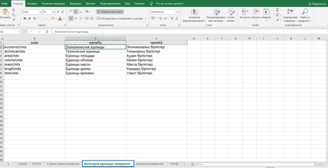Screen dimensions: 328x168
Task: Click the Format Painter brush icon
Action: [x=14, y=20]
